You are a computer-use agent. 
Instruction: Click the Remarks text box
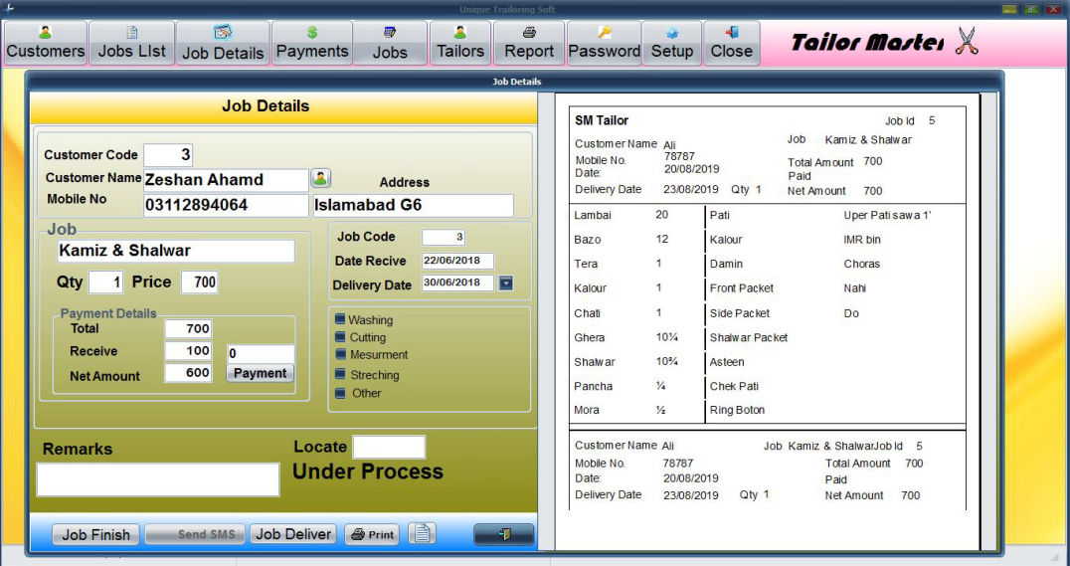(x=158, y=479)
